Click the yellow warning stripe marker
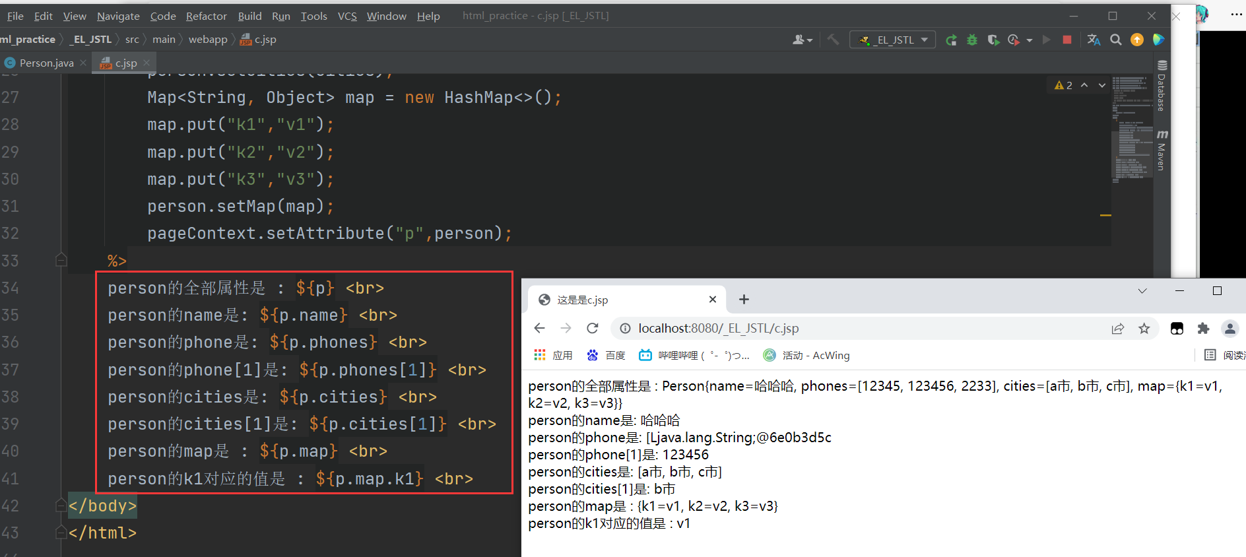 1105,215
